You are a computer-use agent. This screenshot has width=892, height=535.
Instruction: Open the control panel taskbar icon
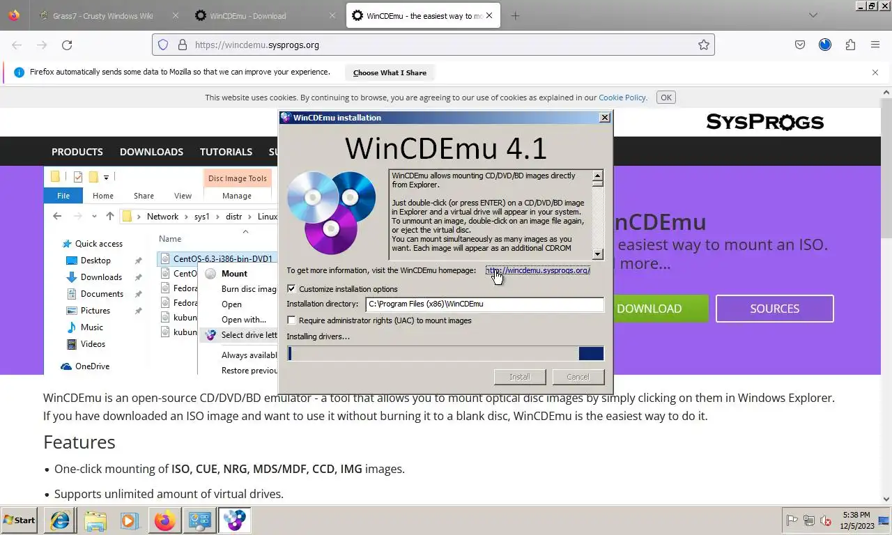[199, 520]
